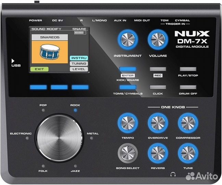Push the blue soft button under EXIT

click(38, 87)
